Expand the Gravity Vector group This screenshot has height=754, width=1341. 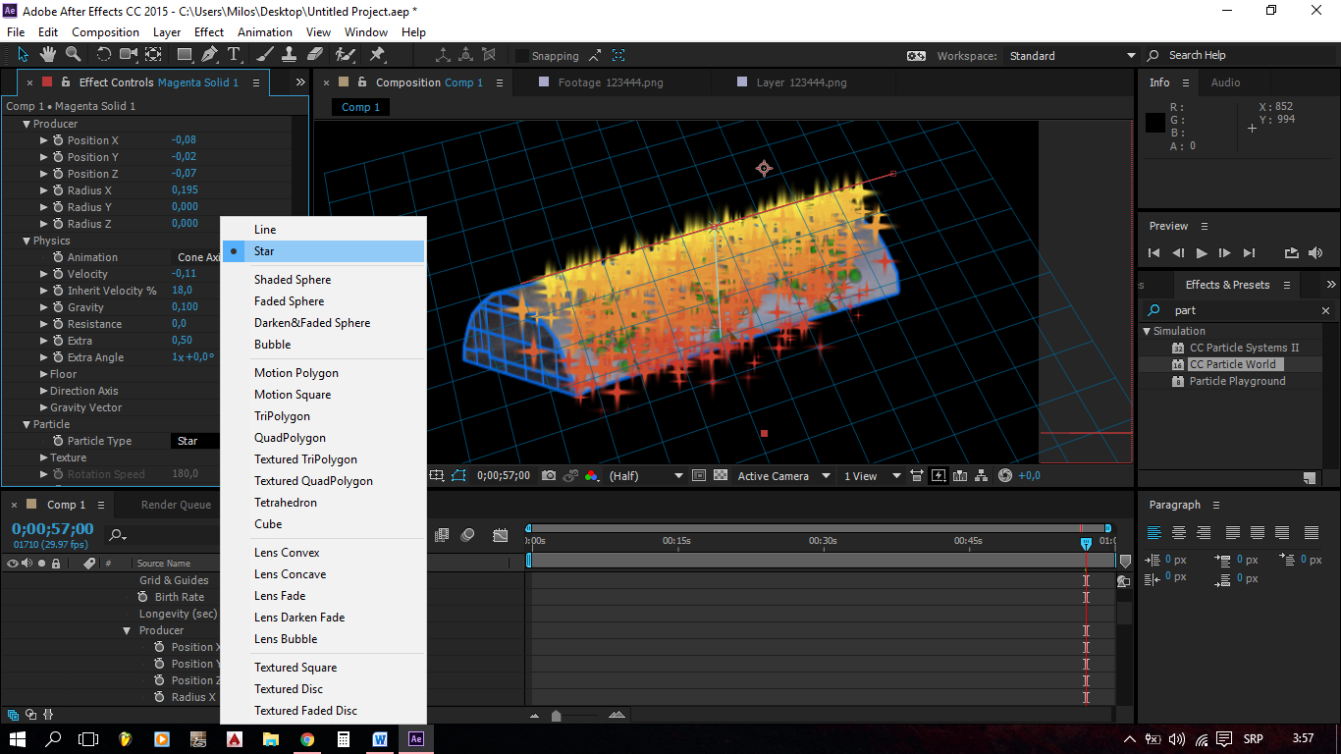(x=43, y=407)
